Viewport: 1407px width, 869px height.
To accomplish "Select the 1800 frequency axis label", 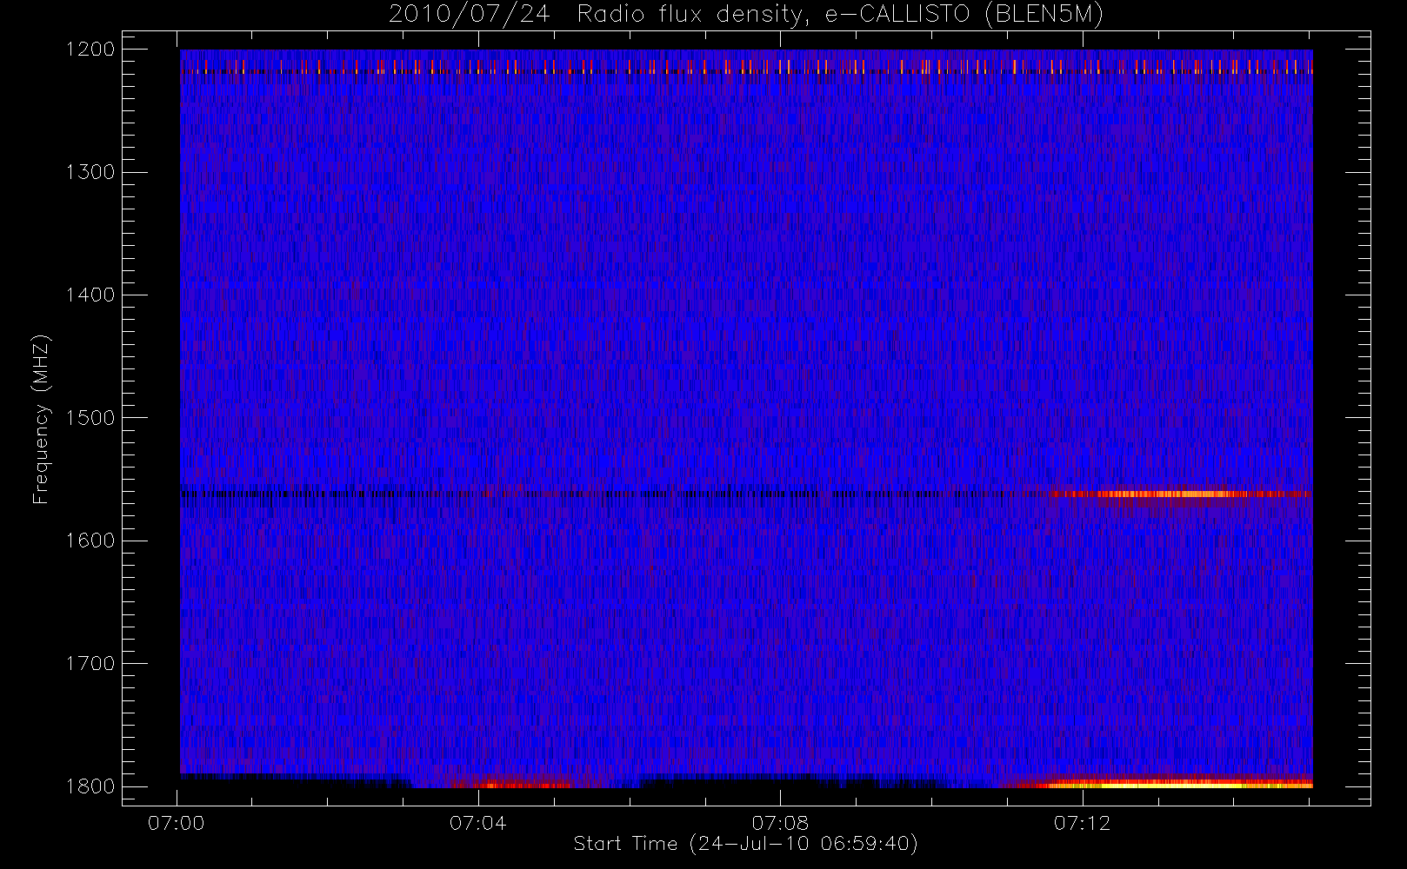I will click(x=90, y=786).
